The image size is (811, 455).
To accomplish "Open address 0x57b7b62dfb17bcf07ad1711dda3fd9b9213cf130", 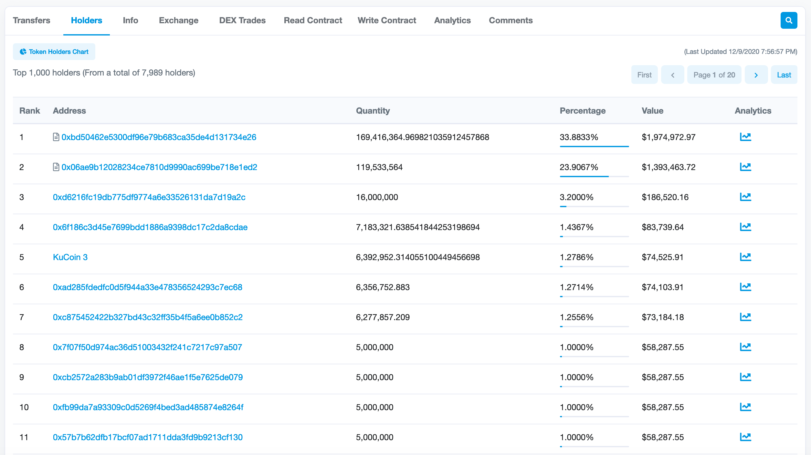I will point(148,437).
